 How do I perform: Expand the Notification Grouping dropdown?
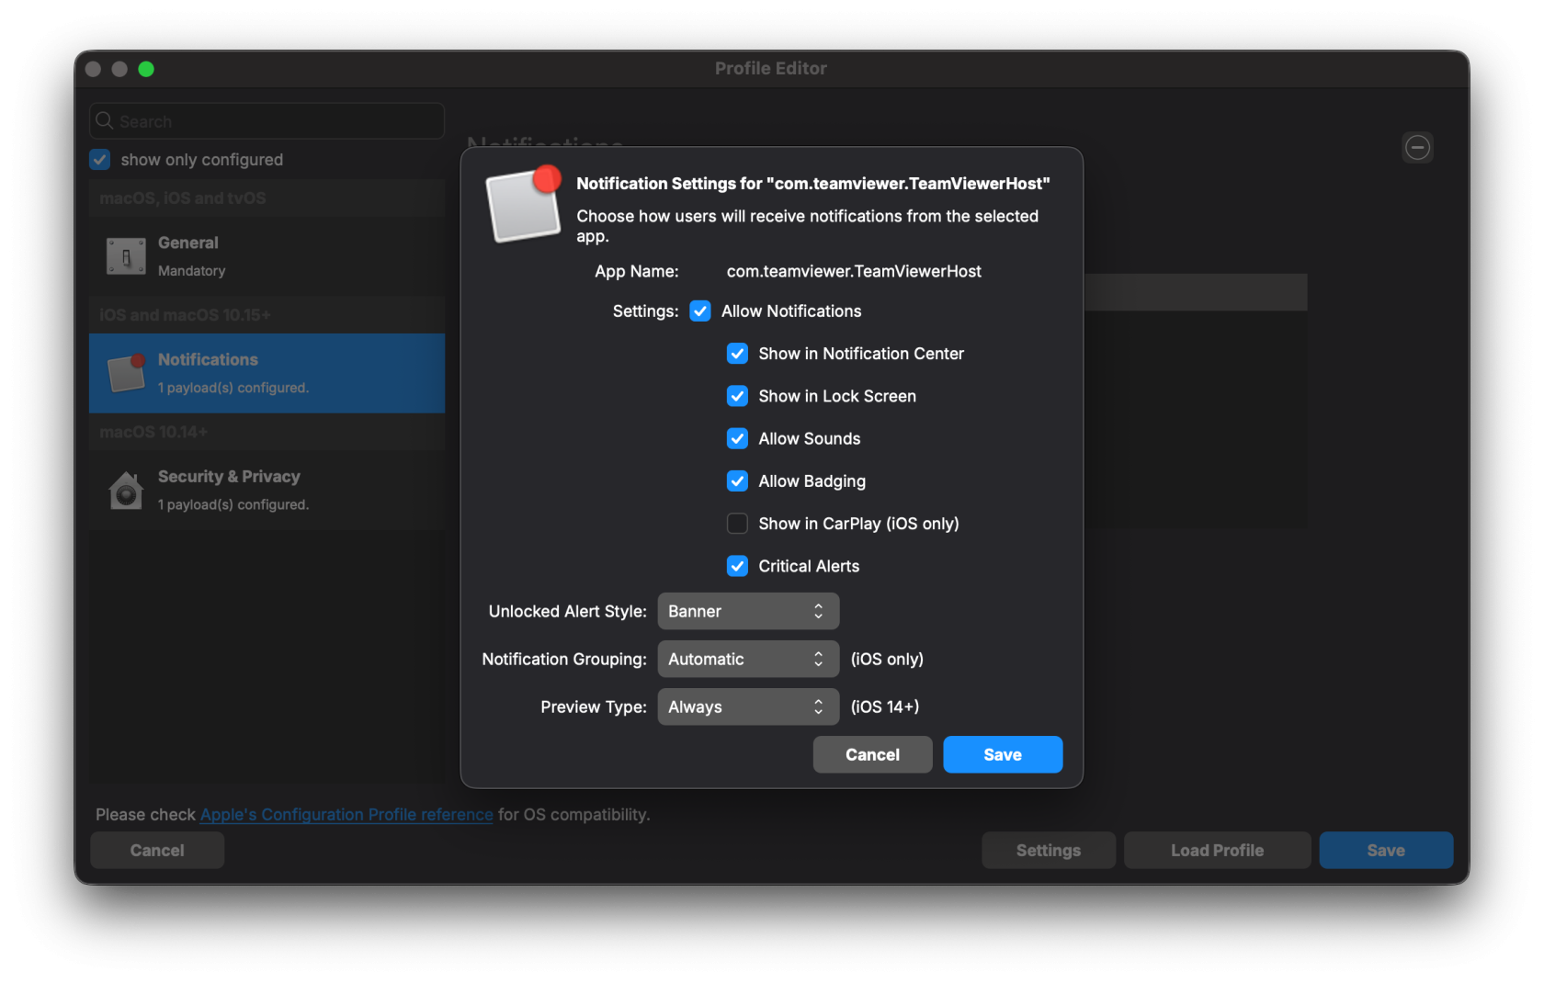747,660
